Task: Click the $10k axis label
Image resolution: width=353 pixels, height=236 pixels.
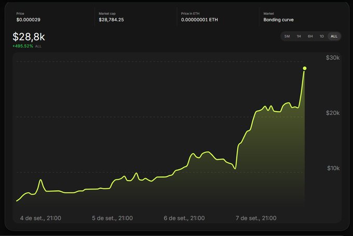Action: point(333,168)
